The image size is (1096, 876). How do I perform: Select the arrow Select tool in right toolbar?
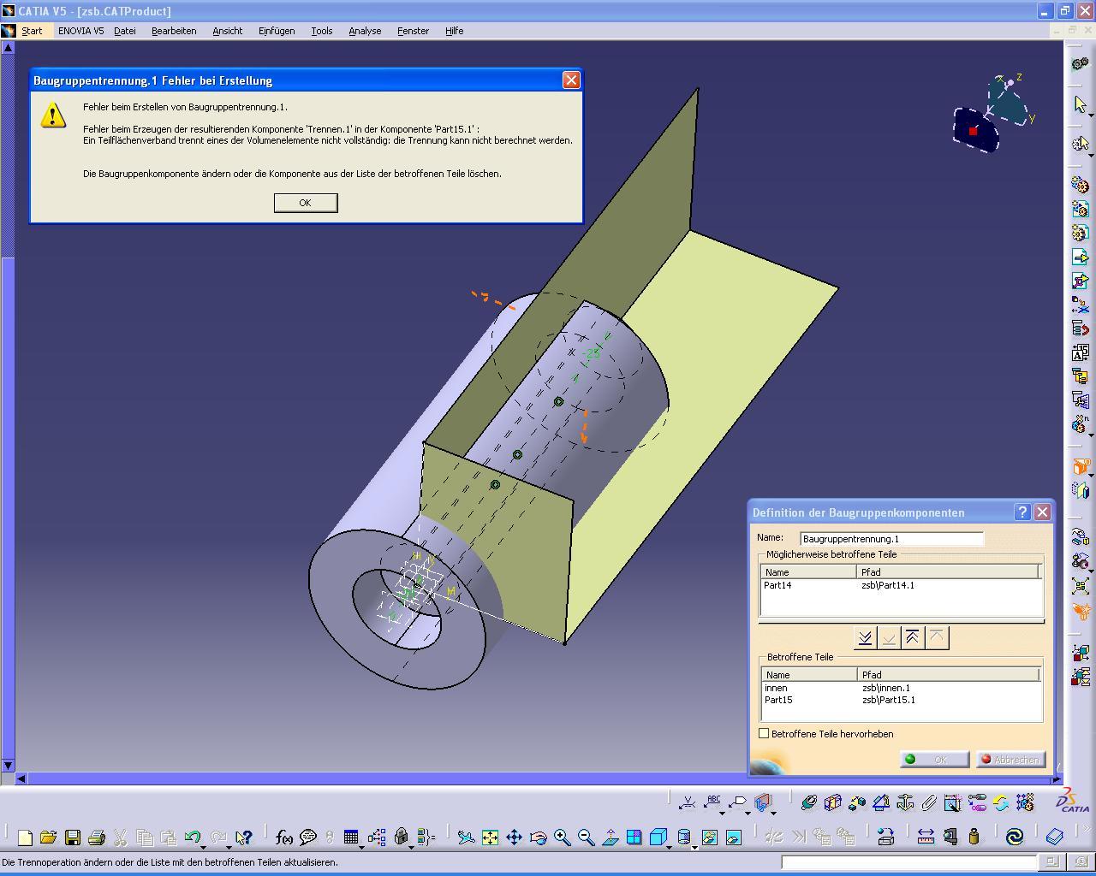(1081, 104)
